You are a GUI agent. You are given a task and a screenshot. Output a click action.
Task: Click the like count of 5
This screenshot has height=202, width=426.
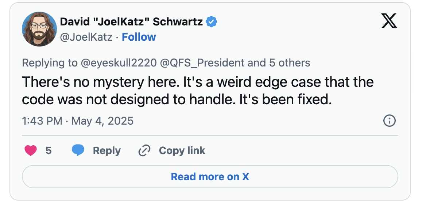[49, 150]
